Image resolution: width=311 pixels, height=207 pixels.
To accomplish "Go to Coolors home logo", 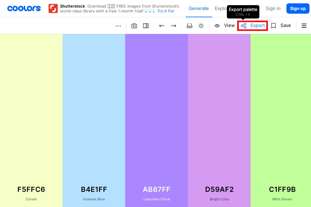I will coord(24,8).
